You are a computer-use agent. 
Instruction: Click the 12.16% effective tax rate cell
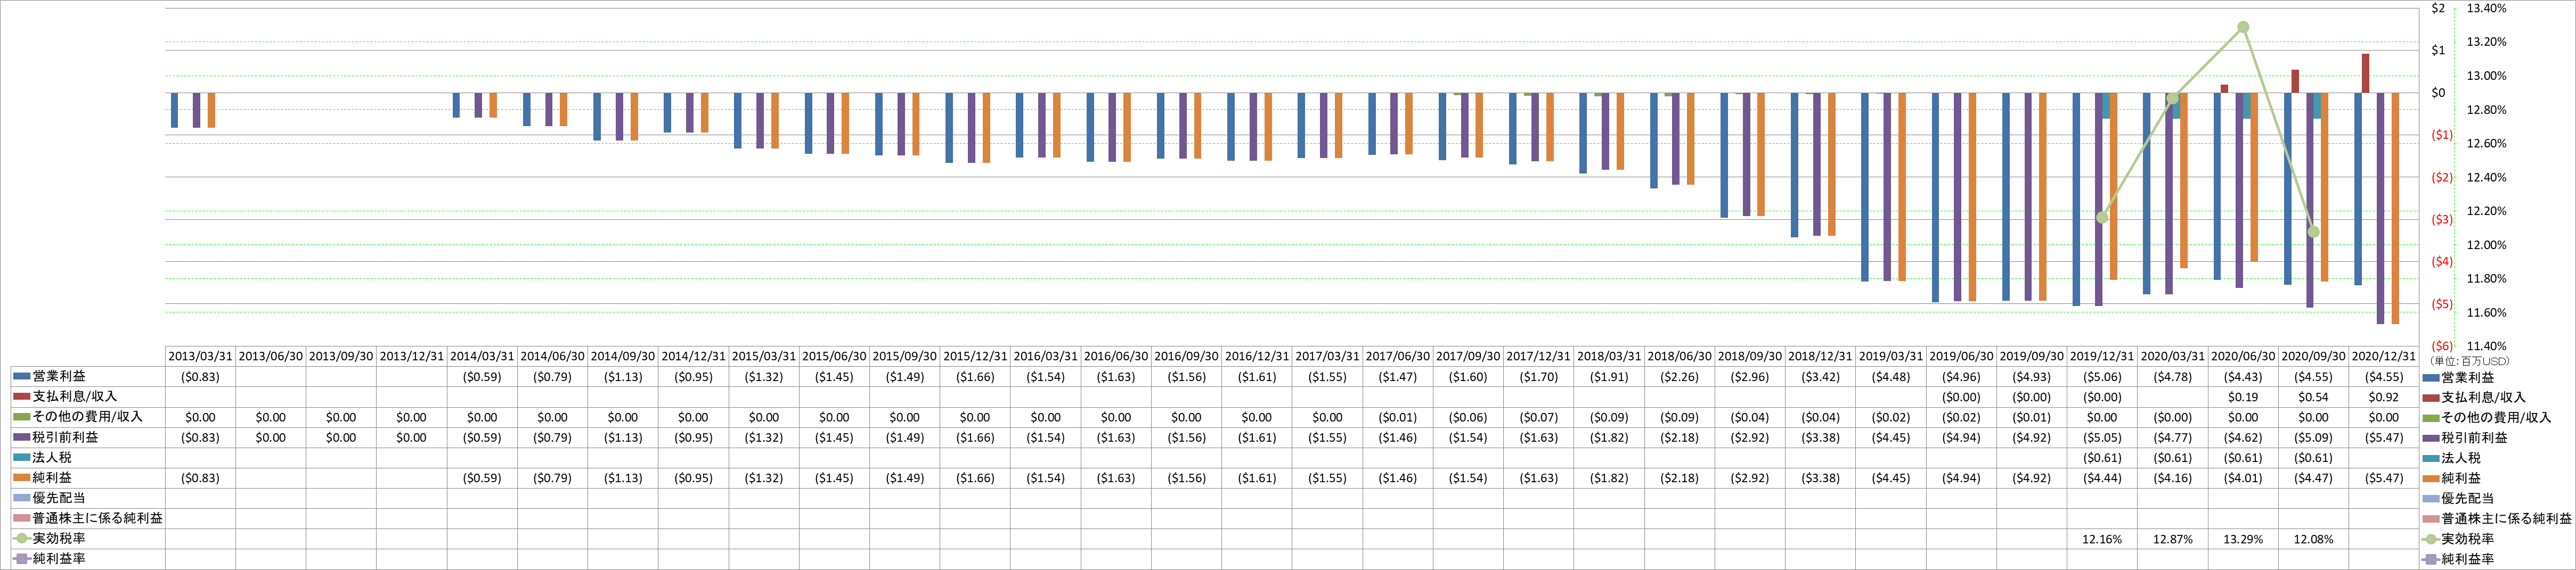pyautogui.click(x=2102, y=539)
